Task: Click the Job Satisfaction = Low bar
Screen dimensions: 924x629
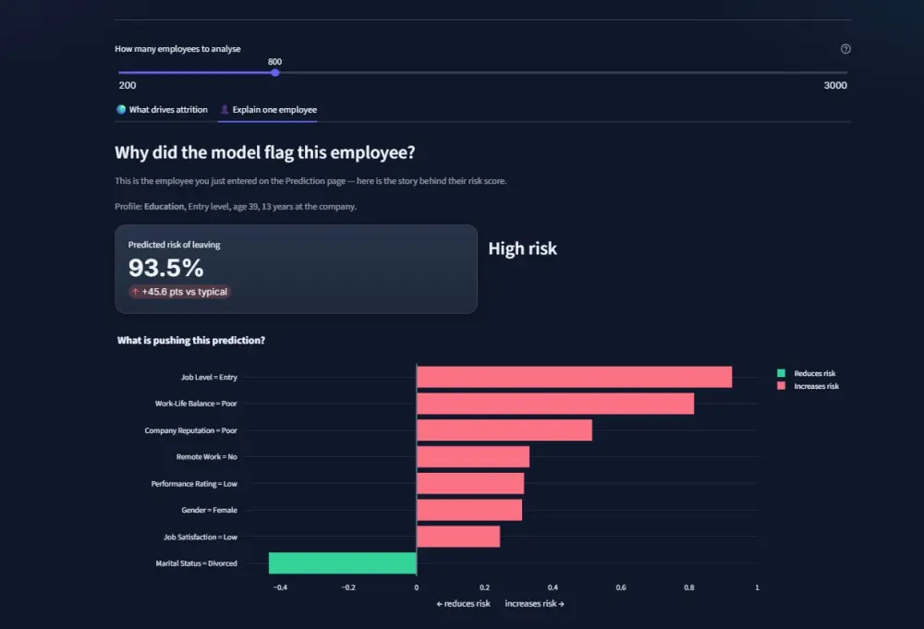Action: (x=458, y=537)
